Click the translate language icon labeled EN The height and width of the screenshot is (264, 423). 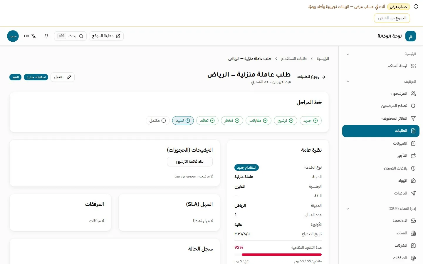(30, 36)
